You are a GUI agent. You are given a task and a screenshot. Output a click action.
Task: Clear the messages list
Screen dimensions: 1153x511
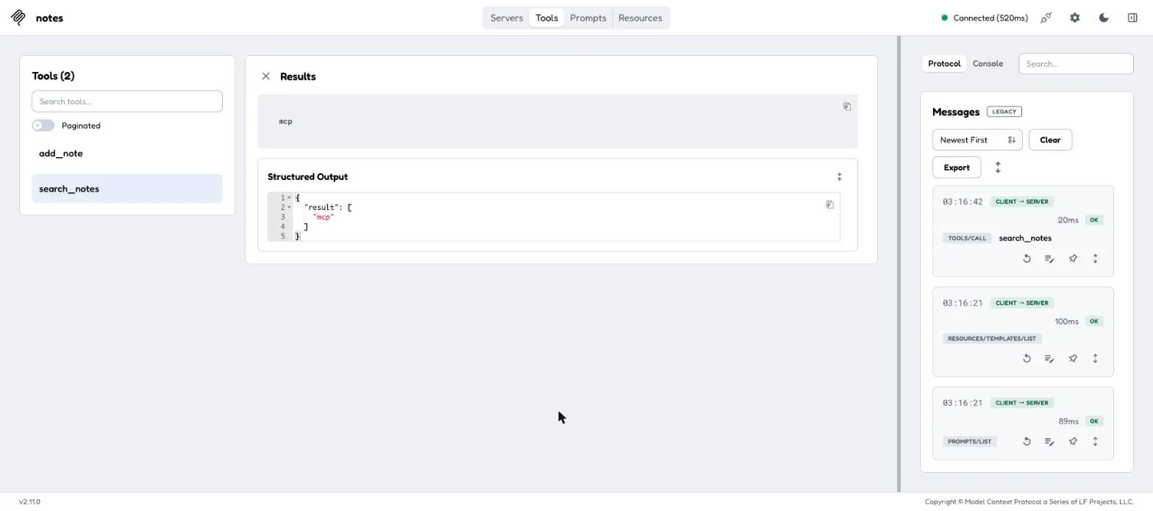tap(1050, 139)
